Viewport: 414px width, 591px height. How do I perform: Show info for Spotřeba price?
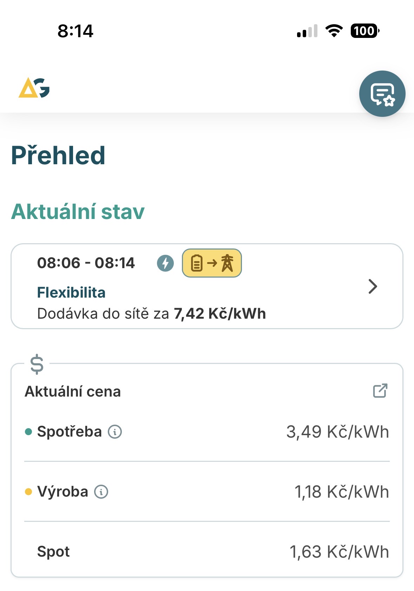click(115, 432)
